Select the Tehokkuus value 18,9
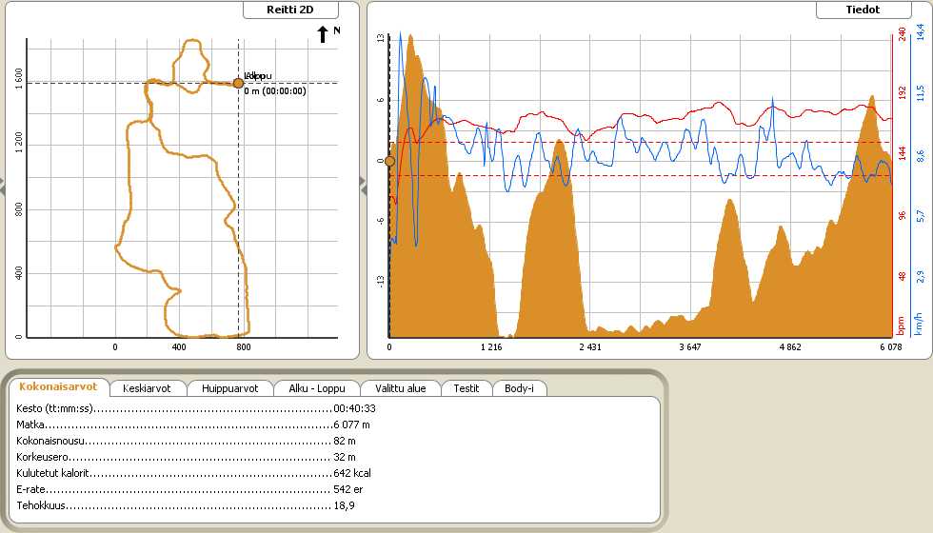 [x=344, y=505]
